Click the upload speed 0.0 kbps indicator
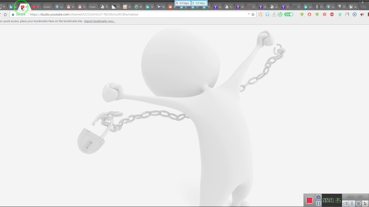The image size is (369, 207). (x=199, y=3)
